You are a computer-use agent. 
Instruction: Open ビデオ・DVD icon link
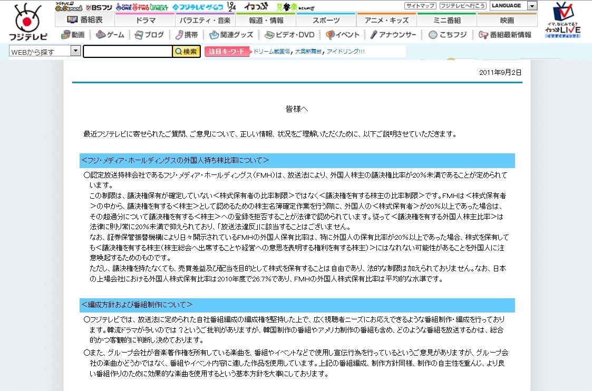click(289, 35)
